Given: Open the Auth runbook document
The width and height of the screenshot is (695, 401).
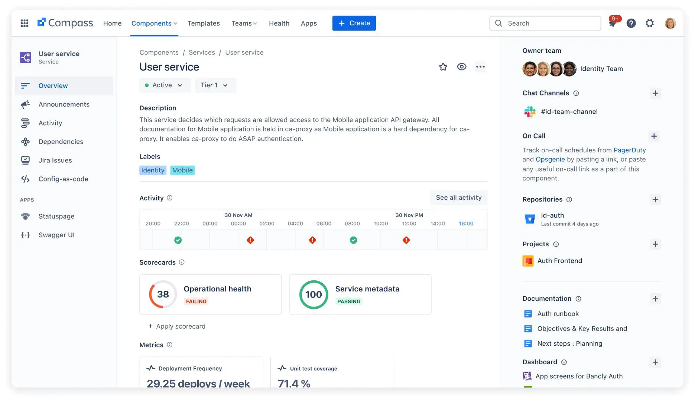Looking at the screenshot, I should coord(551,314).
